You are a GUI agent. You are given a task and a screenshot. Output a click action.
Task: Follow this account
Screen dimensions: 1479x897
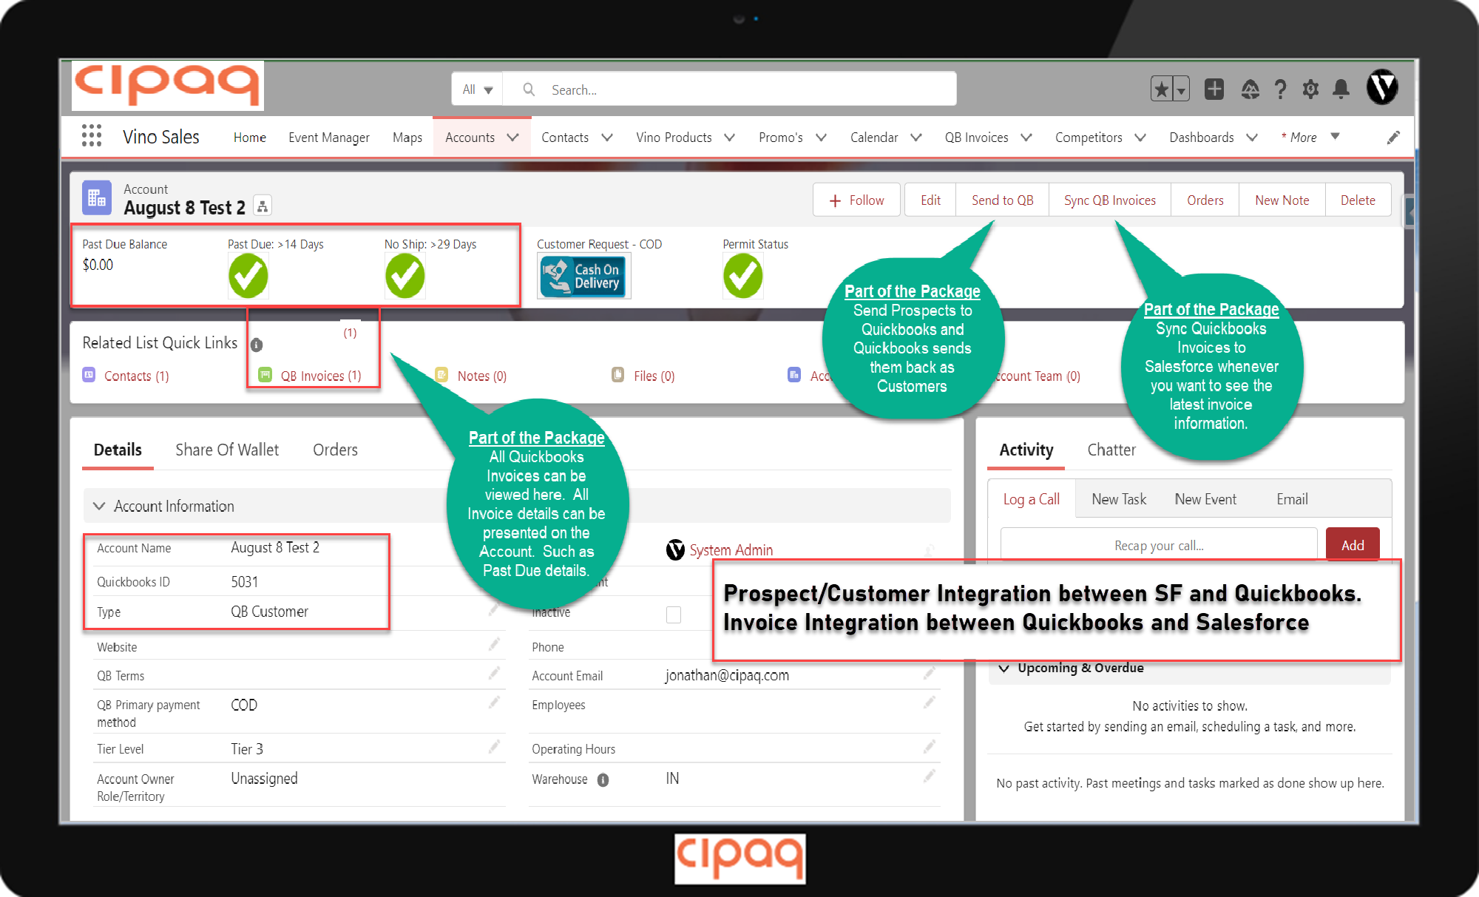pos(856,200)
